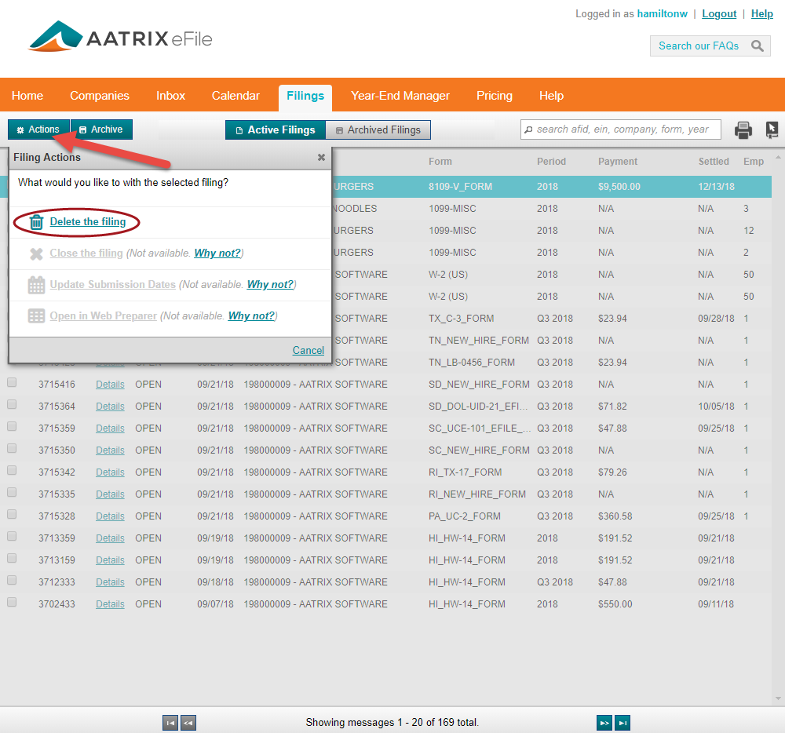Tick the checkbox for filing 3702433

click(12, 603)
